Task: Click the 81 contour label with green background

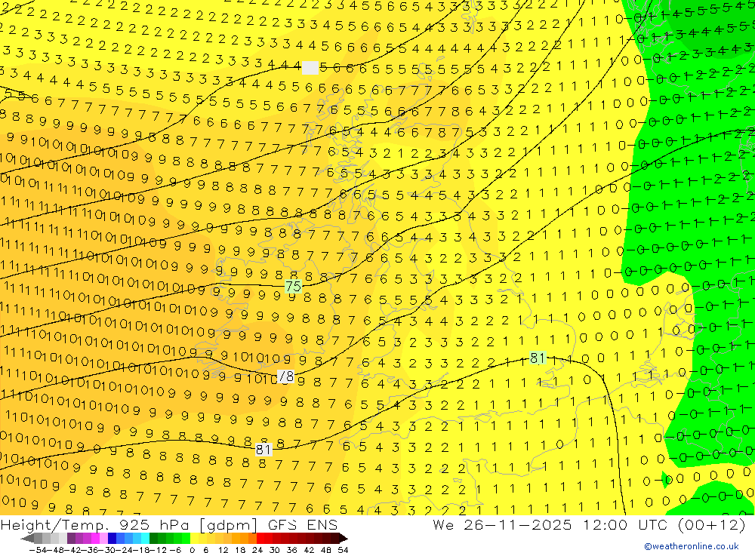Action: click(x=538, y=358)
